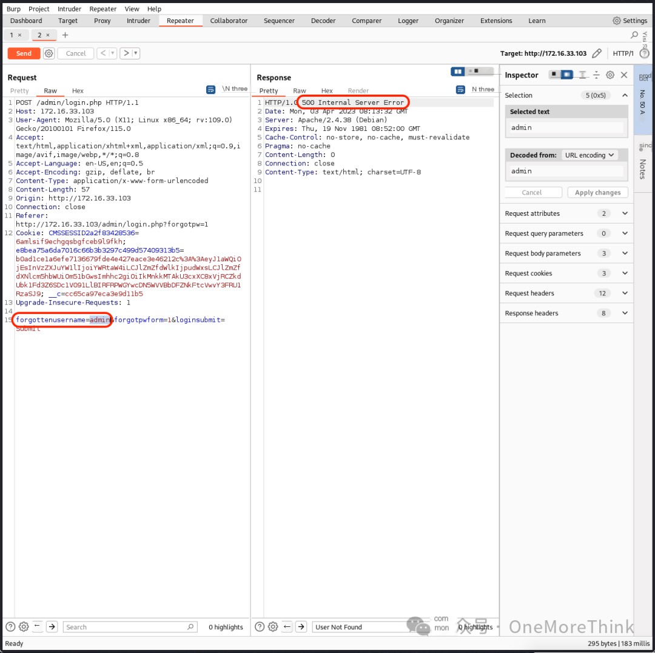Switch to the Collaborator tab

(x=229, y=21)
